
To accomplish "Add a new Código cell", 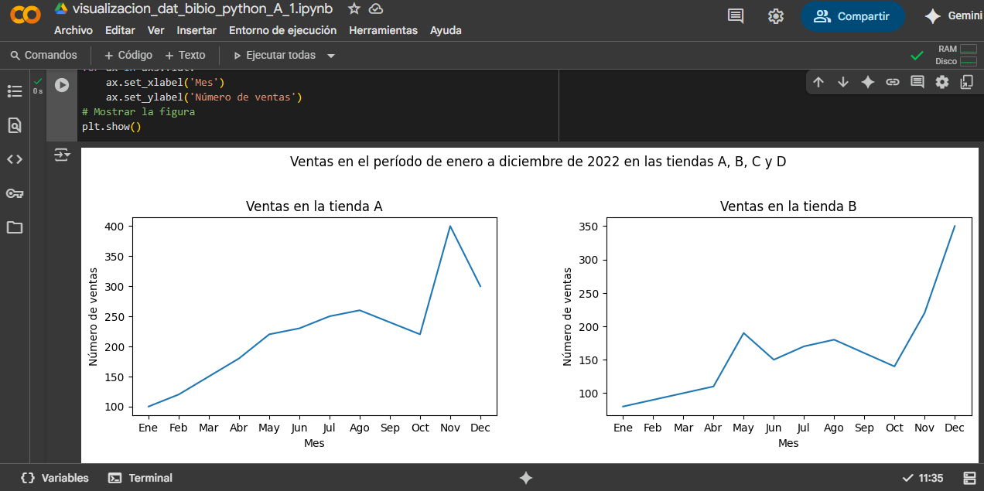I will (x=128, y=55).
